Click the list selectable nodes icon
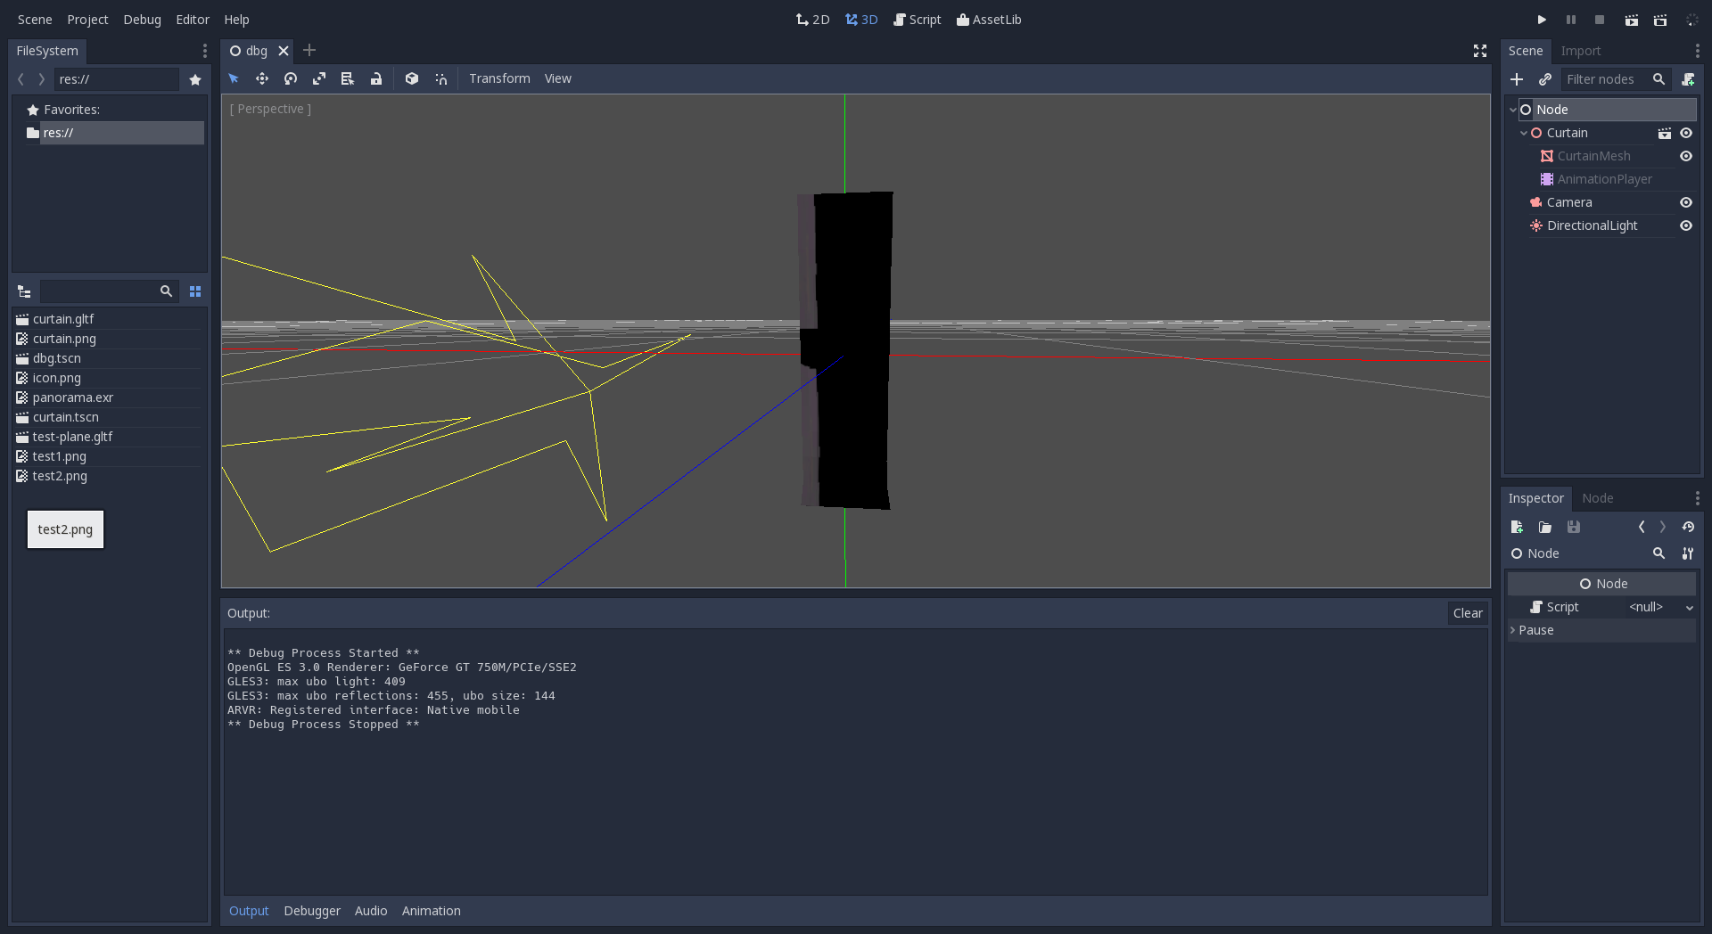Screen dimensions: 1712x934 pos(348,78)
